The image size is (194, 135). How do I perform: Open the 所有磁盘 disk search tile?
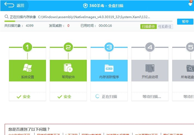pos(183,71)
